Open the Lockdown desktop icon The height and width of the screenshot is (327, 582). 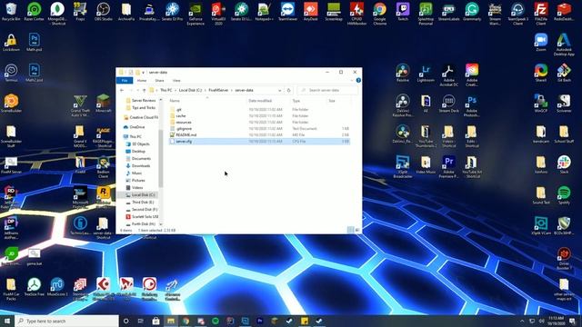click(11, 42)
